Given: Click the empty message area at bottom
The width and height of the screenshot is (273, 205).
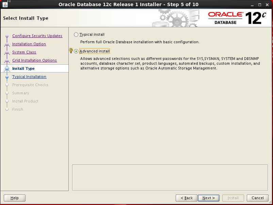Looking at the screenshot, I should click(x=170, y=177).
